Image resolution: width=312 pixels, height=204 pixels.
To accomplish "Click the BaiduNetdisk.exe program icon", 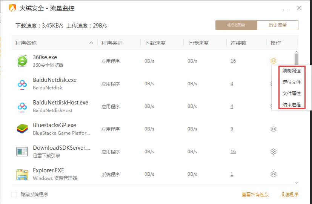I will pyautogui.click(x=22, y=84).
